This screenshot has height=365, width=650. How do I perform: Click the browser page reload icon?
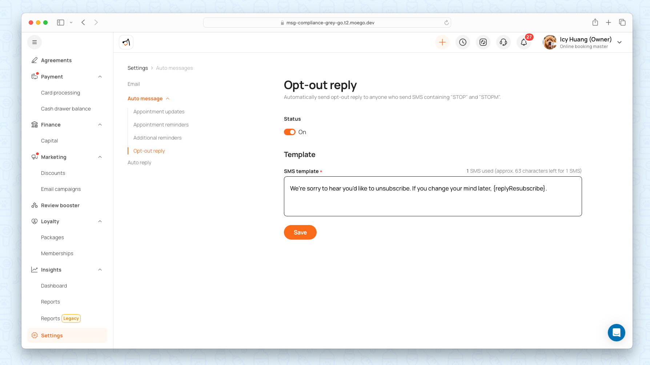tap(446, 23)
